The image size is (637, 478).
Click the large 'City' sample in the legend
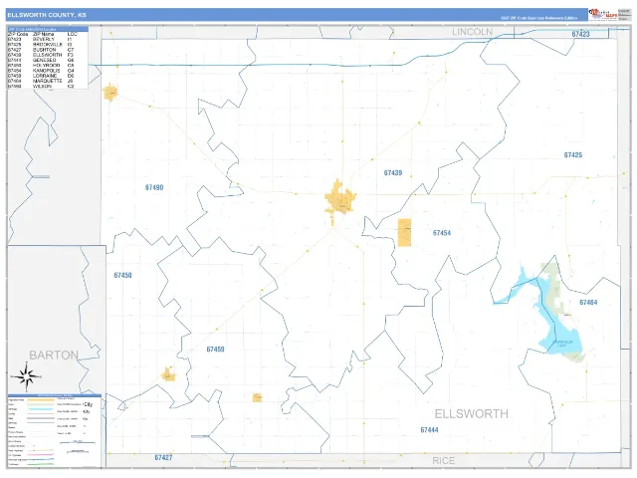coord(88,404)
